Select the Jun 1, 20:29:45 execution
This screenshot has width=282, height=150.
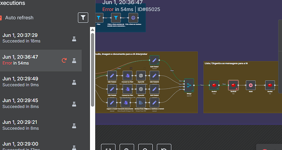click(41, 103)
